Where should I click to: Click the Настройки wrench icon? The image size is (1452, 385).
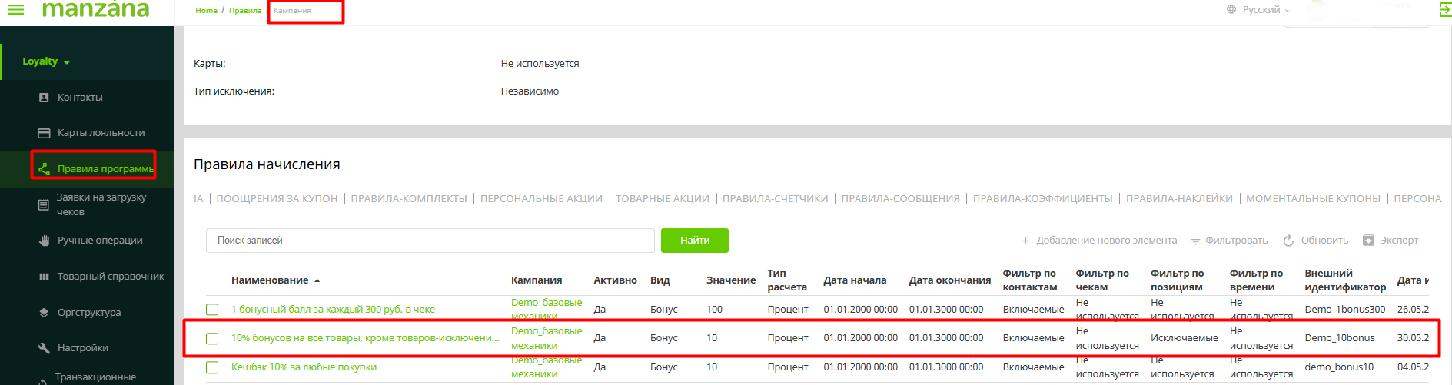[x=44, y=348]
